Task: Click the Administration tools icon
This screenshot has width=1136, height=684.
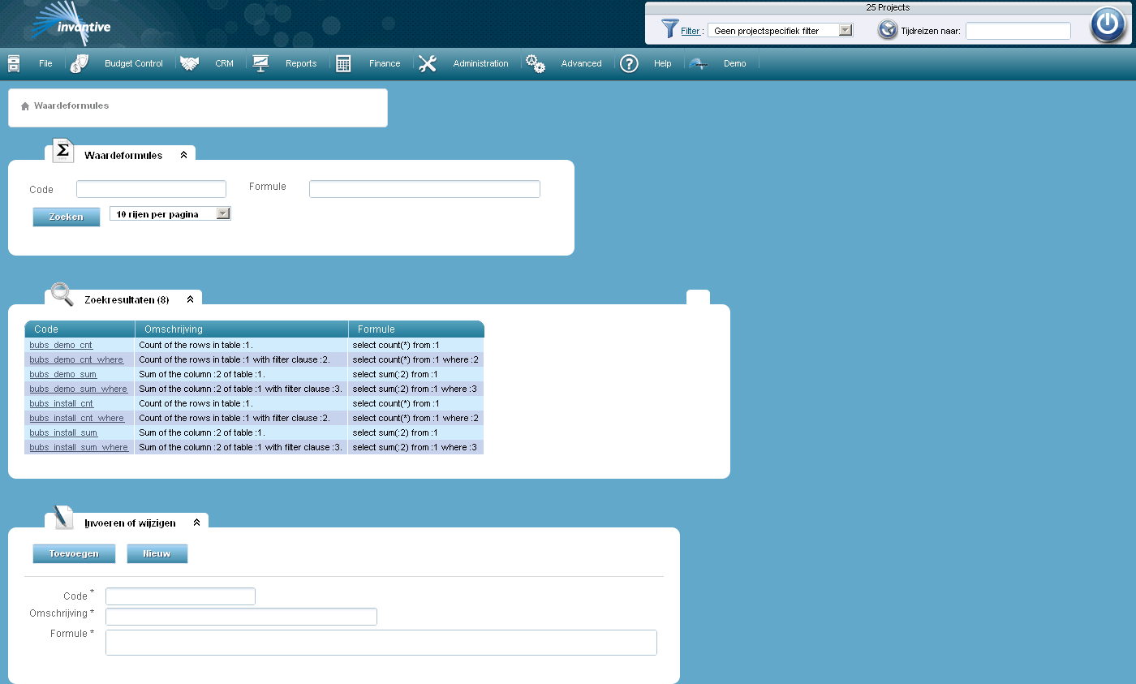Action: 428,63
